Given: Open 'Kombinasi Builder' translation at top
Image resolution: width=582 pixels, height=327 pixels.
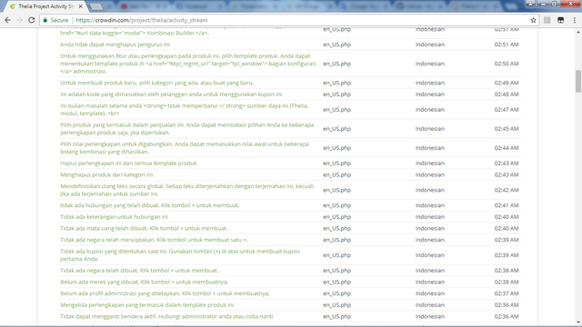Looking at the screenshot, I should (x=135, y=33).
